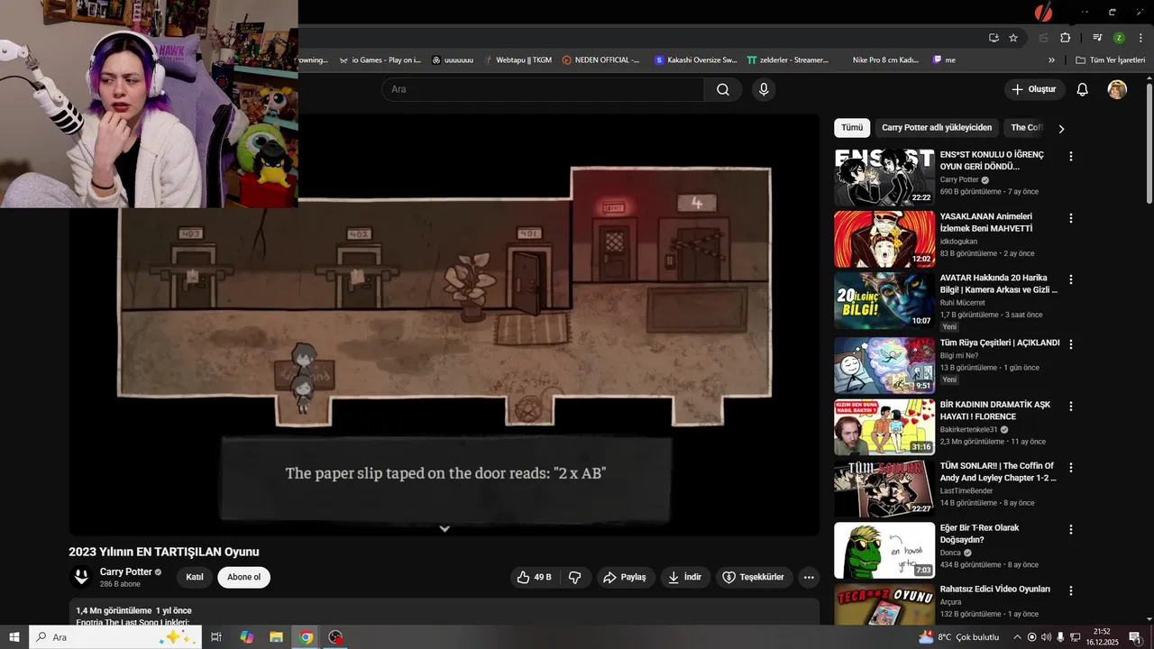Image resolution: width=1154 pixels, height=649 pixels.
Task: Open the io Games bookmark
Action: pos(380,60)
